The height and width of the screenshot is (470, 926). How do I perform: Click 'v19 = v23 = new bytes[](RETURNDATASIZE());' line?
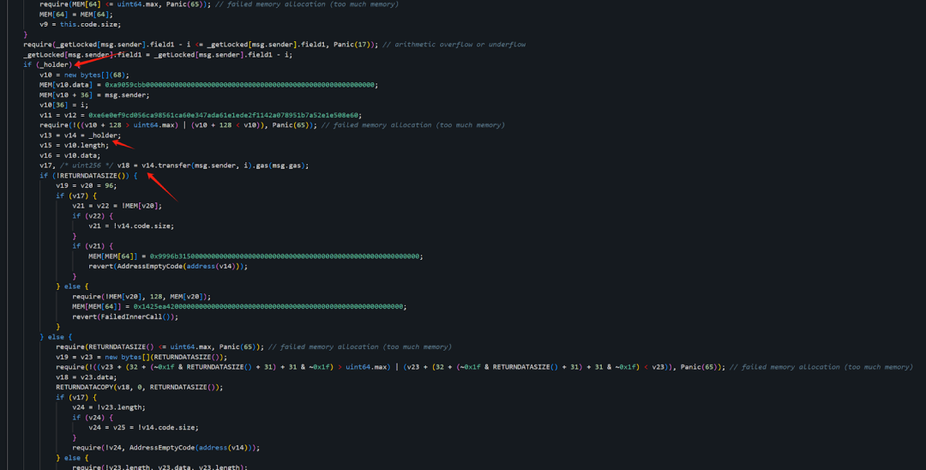pos(141,357)
